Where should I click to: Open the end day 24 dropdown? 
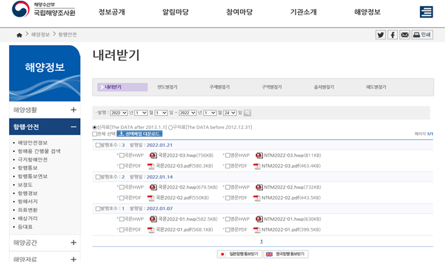(x=230, y=113)
